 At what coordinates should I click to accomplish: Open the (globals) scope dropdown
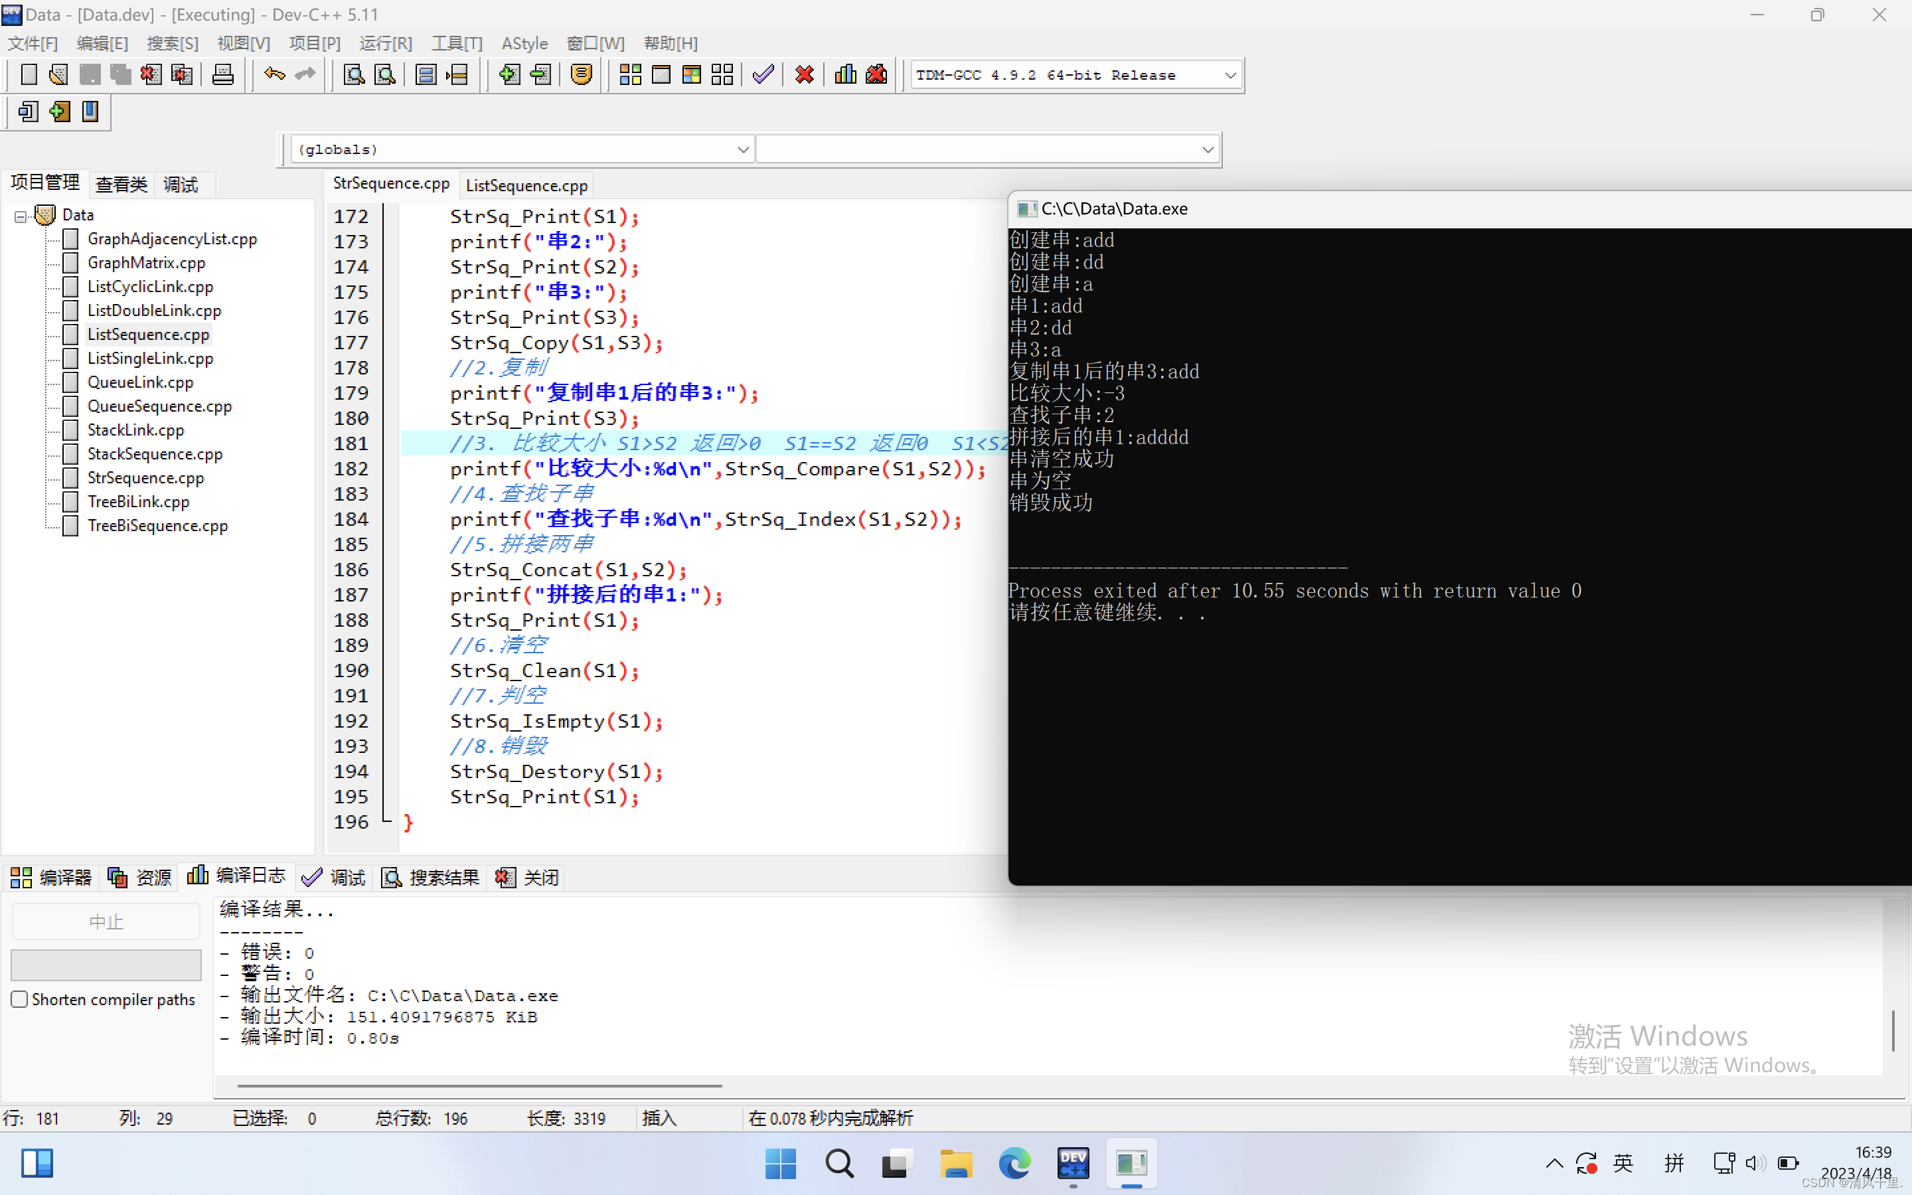pyautogui.click(x=742, y=149)
